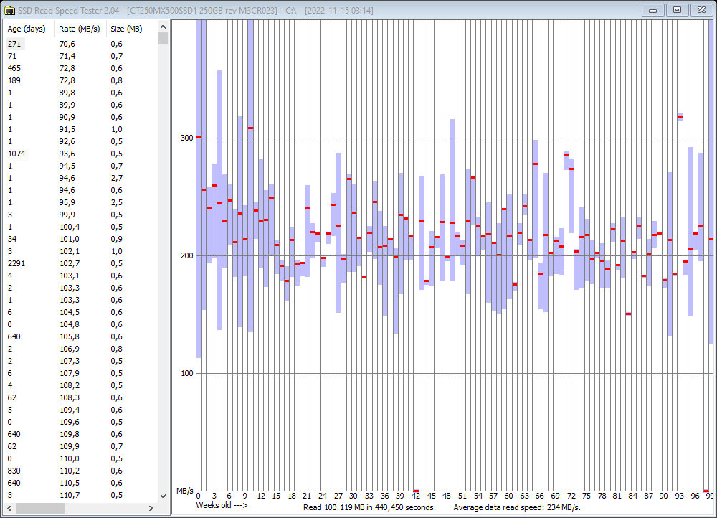Click rate value 109,4
This screenshot has width=717, height=518.
[x=70, y=410]
